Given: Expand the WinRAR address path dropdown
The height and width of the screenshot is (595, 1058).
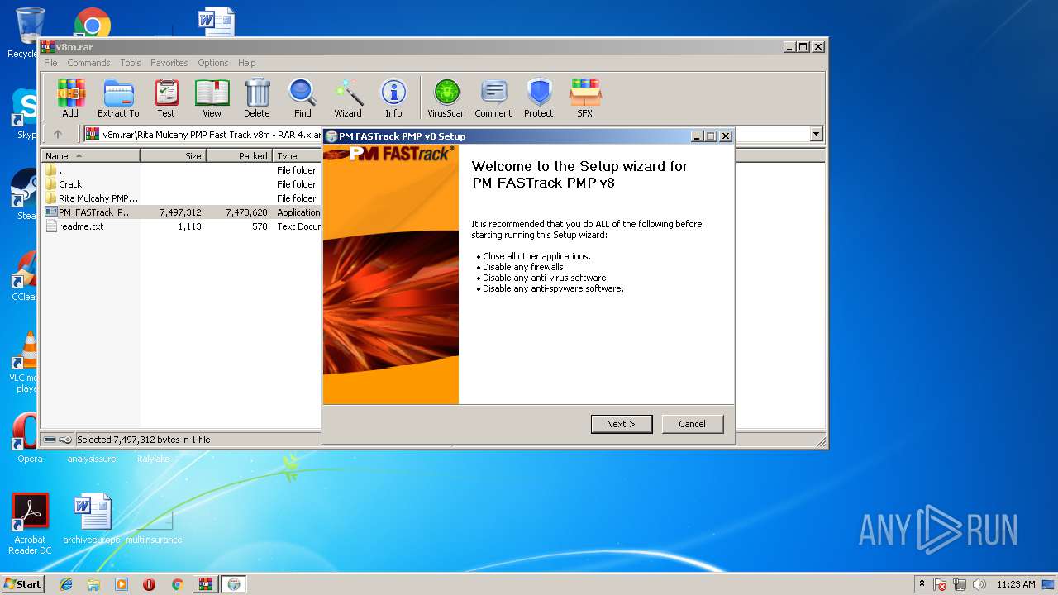Looking at the screenshot, I should [x=817, y=134].
